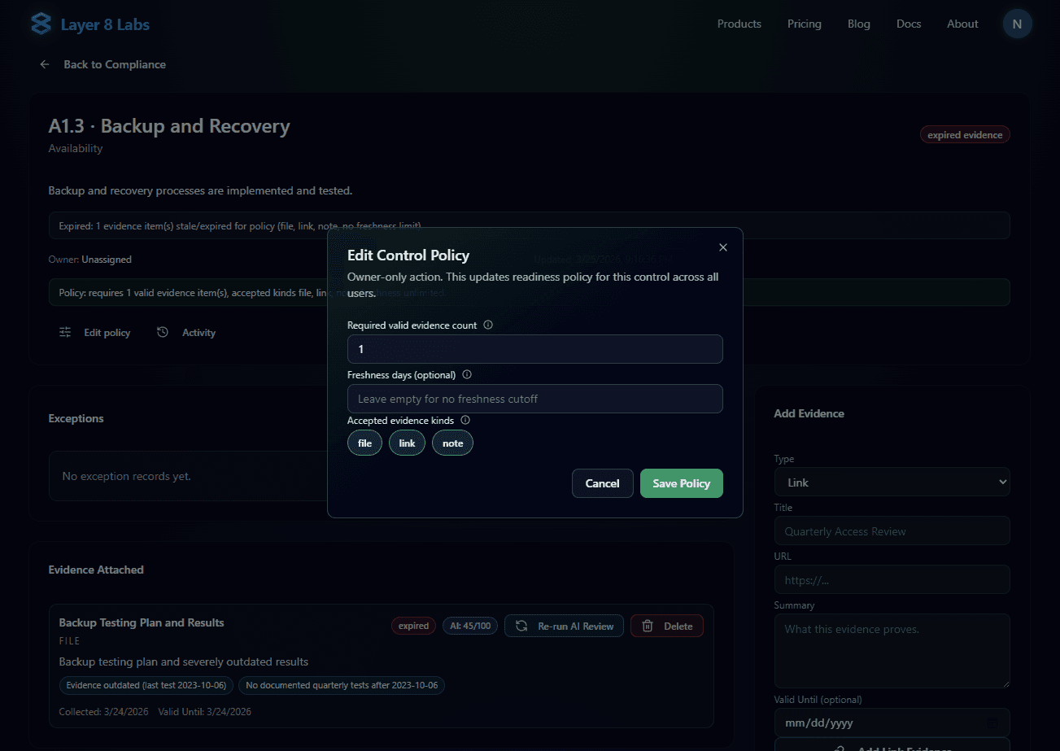Click the Add Evidence panel heading
This screenshot has width=1060, height=751.
coord(809,413)
